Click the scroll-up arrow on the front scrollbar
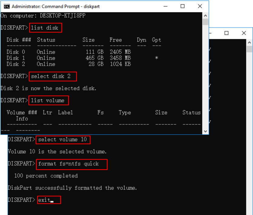Viewport: 253px width, 215px height. (x=206, y=15)
